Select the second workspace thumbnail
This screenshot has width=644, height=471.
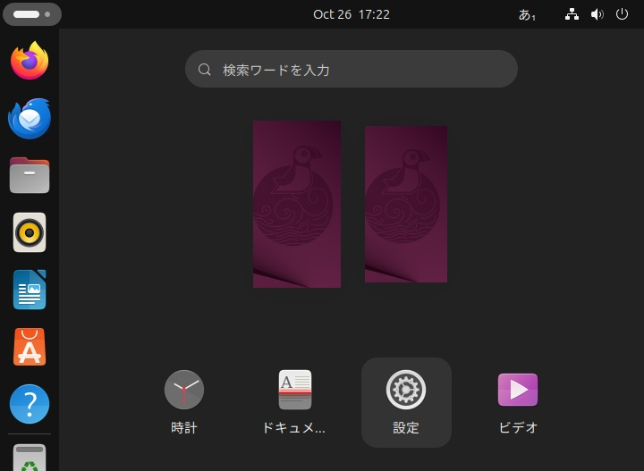pyautogui.click(x=406, y=204)
